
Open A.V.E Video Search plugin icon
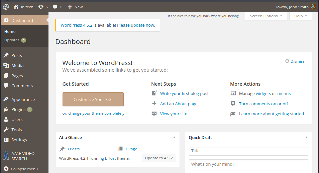(6, 156)
